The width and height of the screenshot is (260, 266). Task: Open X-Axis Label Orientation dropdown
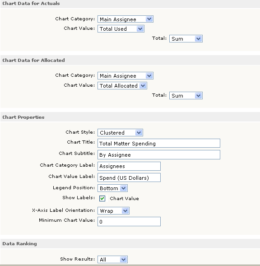(x=113, y=211)
